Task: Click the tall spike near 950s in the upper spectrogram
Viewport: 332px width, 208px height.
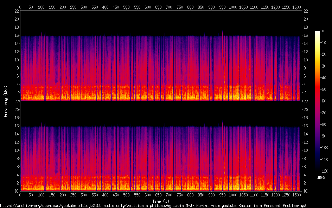Action: tap(223, 21)
